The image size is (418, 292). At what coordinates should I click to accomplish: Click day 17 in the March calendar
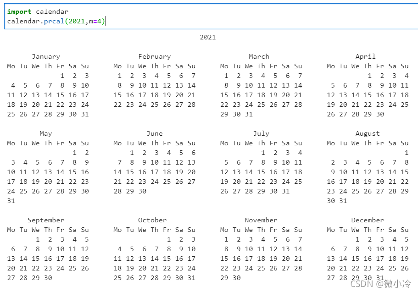click(x=249, y=95)
